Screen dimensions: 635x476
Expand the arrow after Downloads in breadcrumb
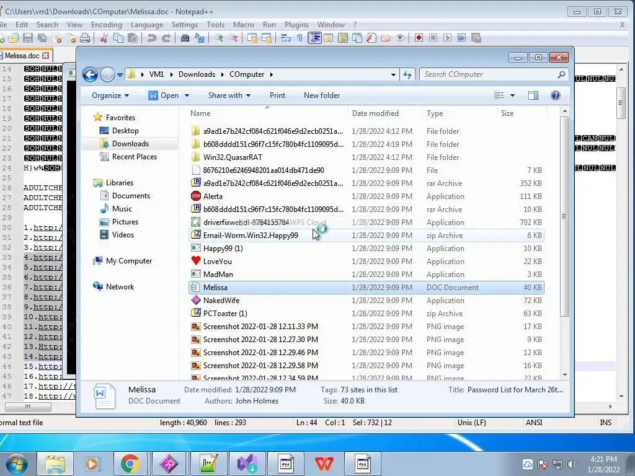click(x=223, y=74)
